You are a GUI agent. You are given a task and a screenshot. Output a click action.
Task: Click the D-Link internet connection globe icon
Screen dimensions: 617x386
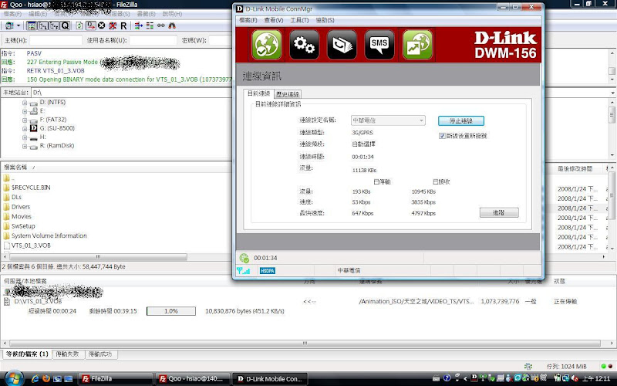(267, 45)
